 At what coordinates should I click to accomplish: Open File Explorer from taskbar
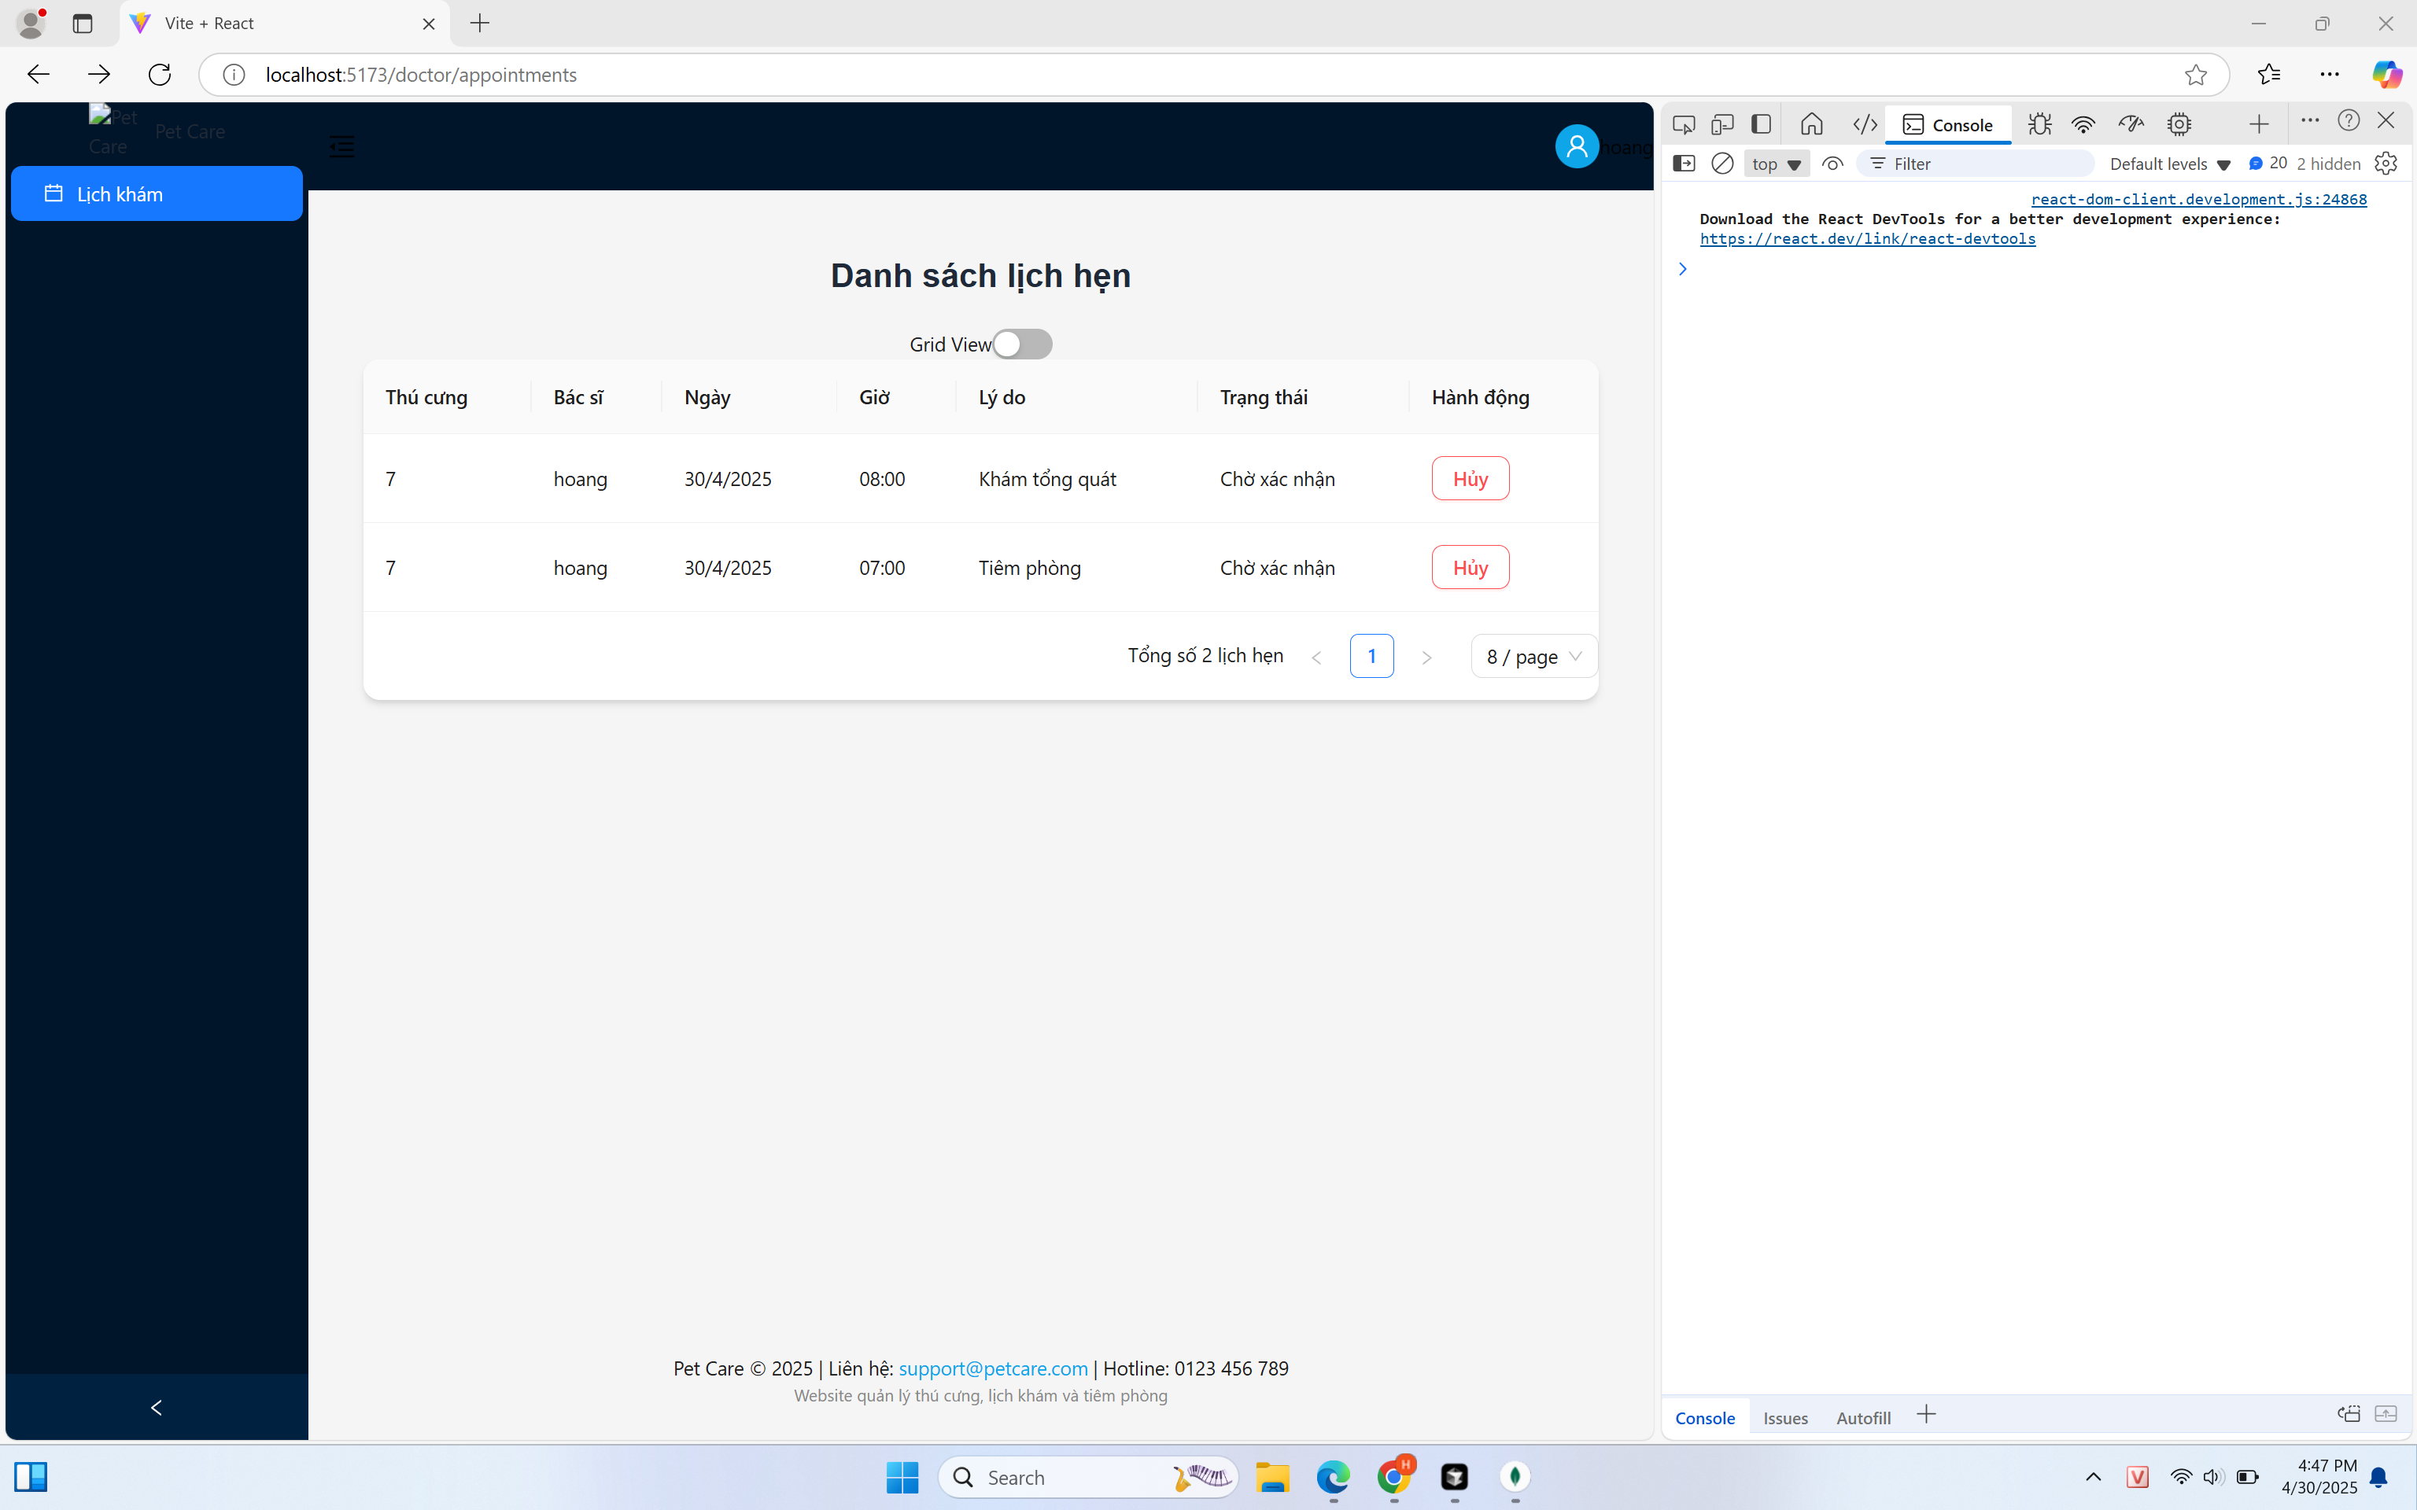coord(1272,1477)
